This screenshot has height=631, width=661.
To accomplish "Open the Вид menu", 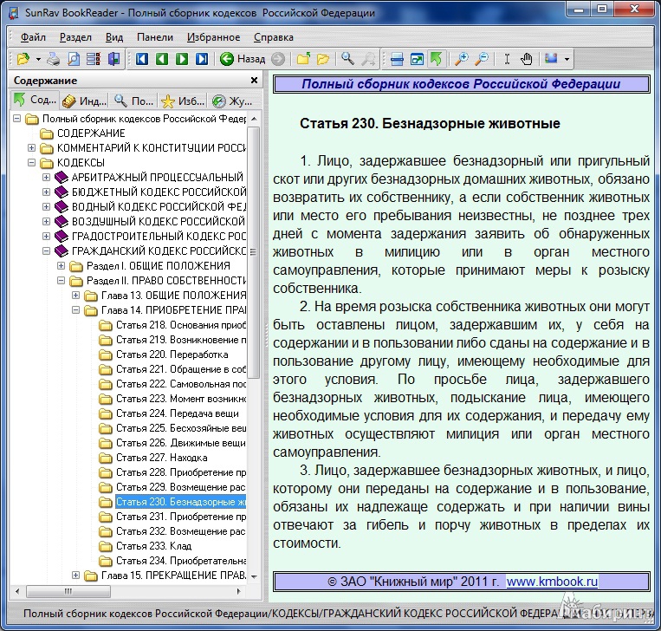I will click(x=114, y=37).
